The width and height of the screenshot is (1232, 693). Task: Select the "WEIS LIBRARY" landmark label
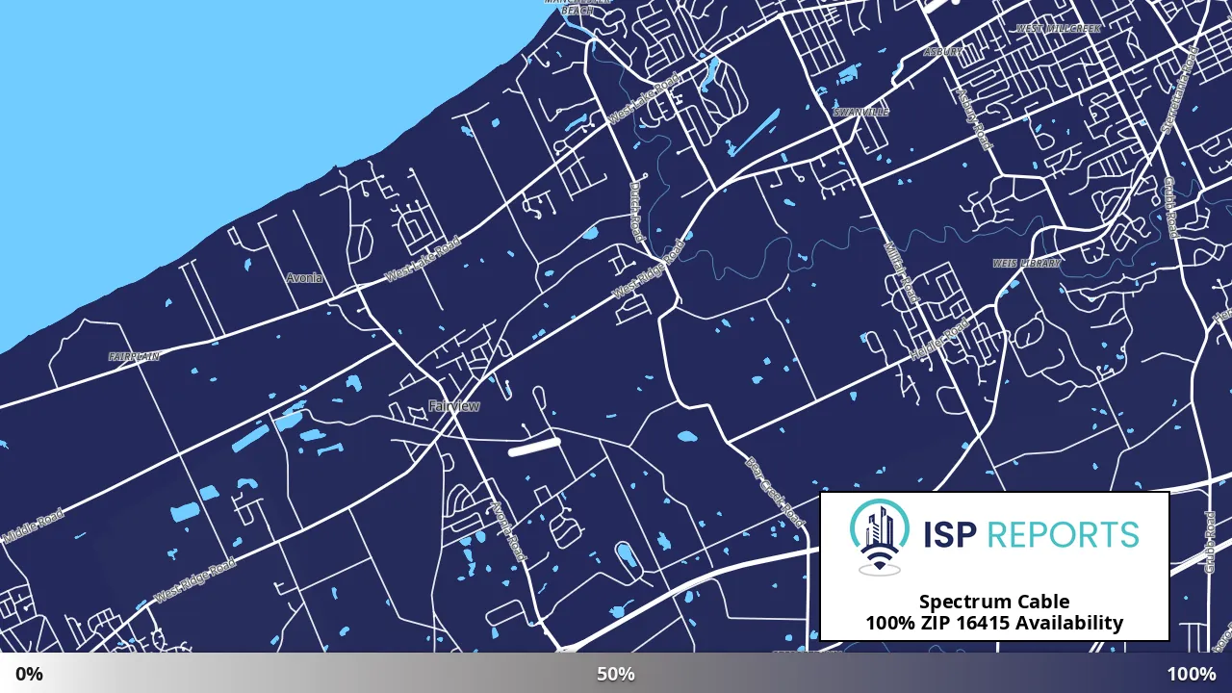[x=1027, y=263]
